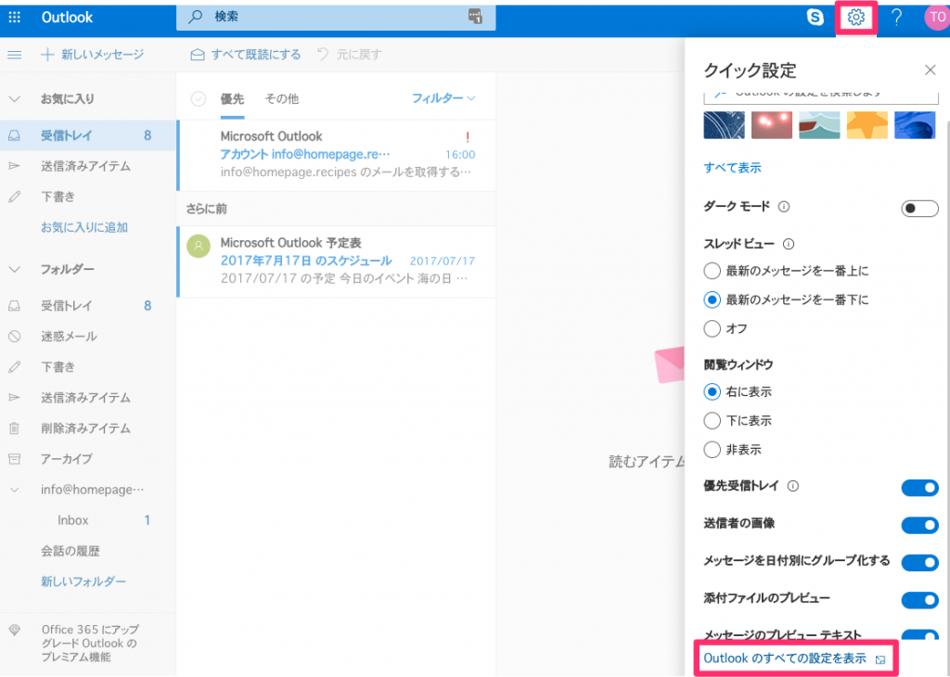The image size is (950, 677).
Task: Open Outlook のすべての設定を表示 link
Action: [794, 658]
